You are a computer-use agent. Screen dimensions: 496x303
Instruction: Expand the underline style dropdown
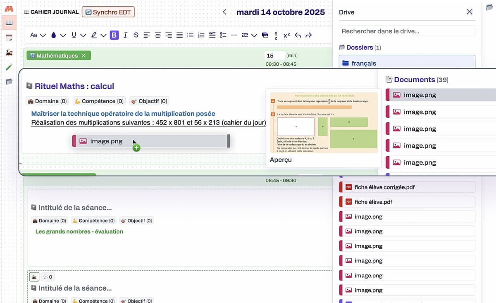[83, 35]
